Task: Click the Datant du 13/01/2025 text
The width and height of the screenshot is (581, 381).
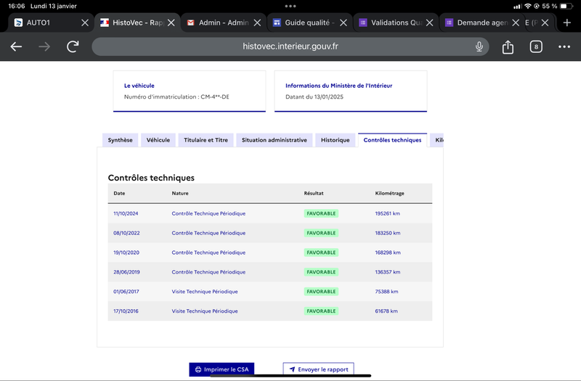Action: click(314, 97)
